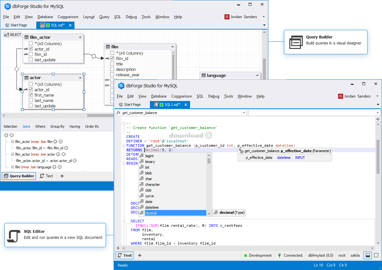Uncheck actor_id in film_actor table
The width and height of the screenshot is (382, 270).
pos(31,49)
